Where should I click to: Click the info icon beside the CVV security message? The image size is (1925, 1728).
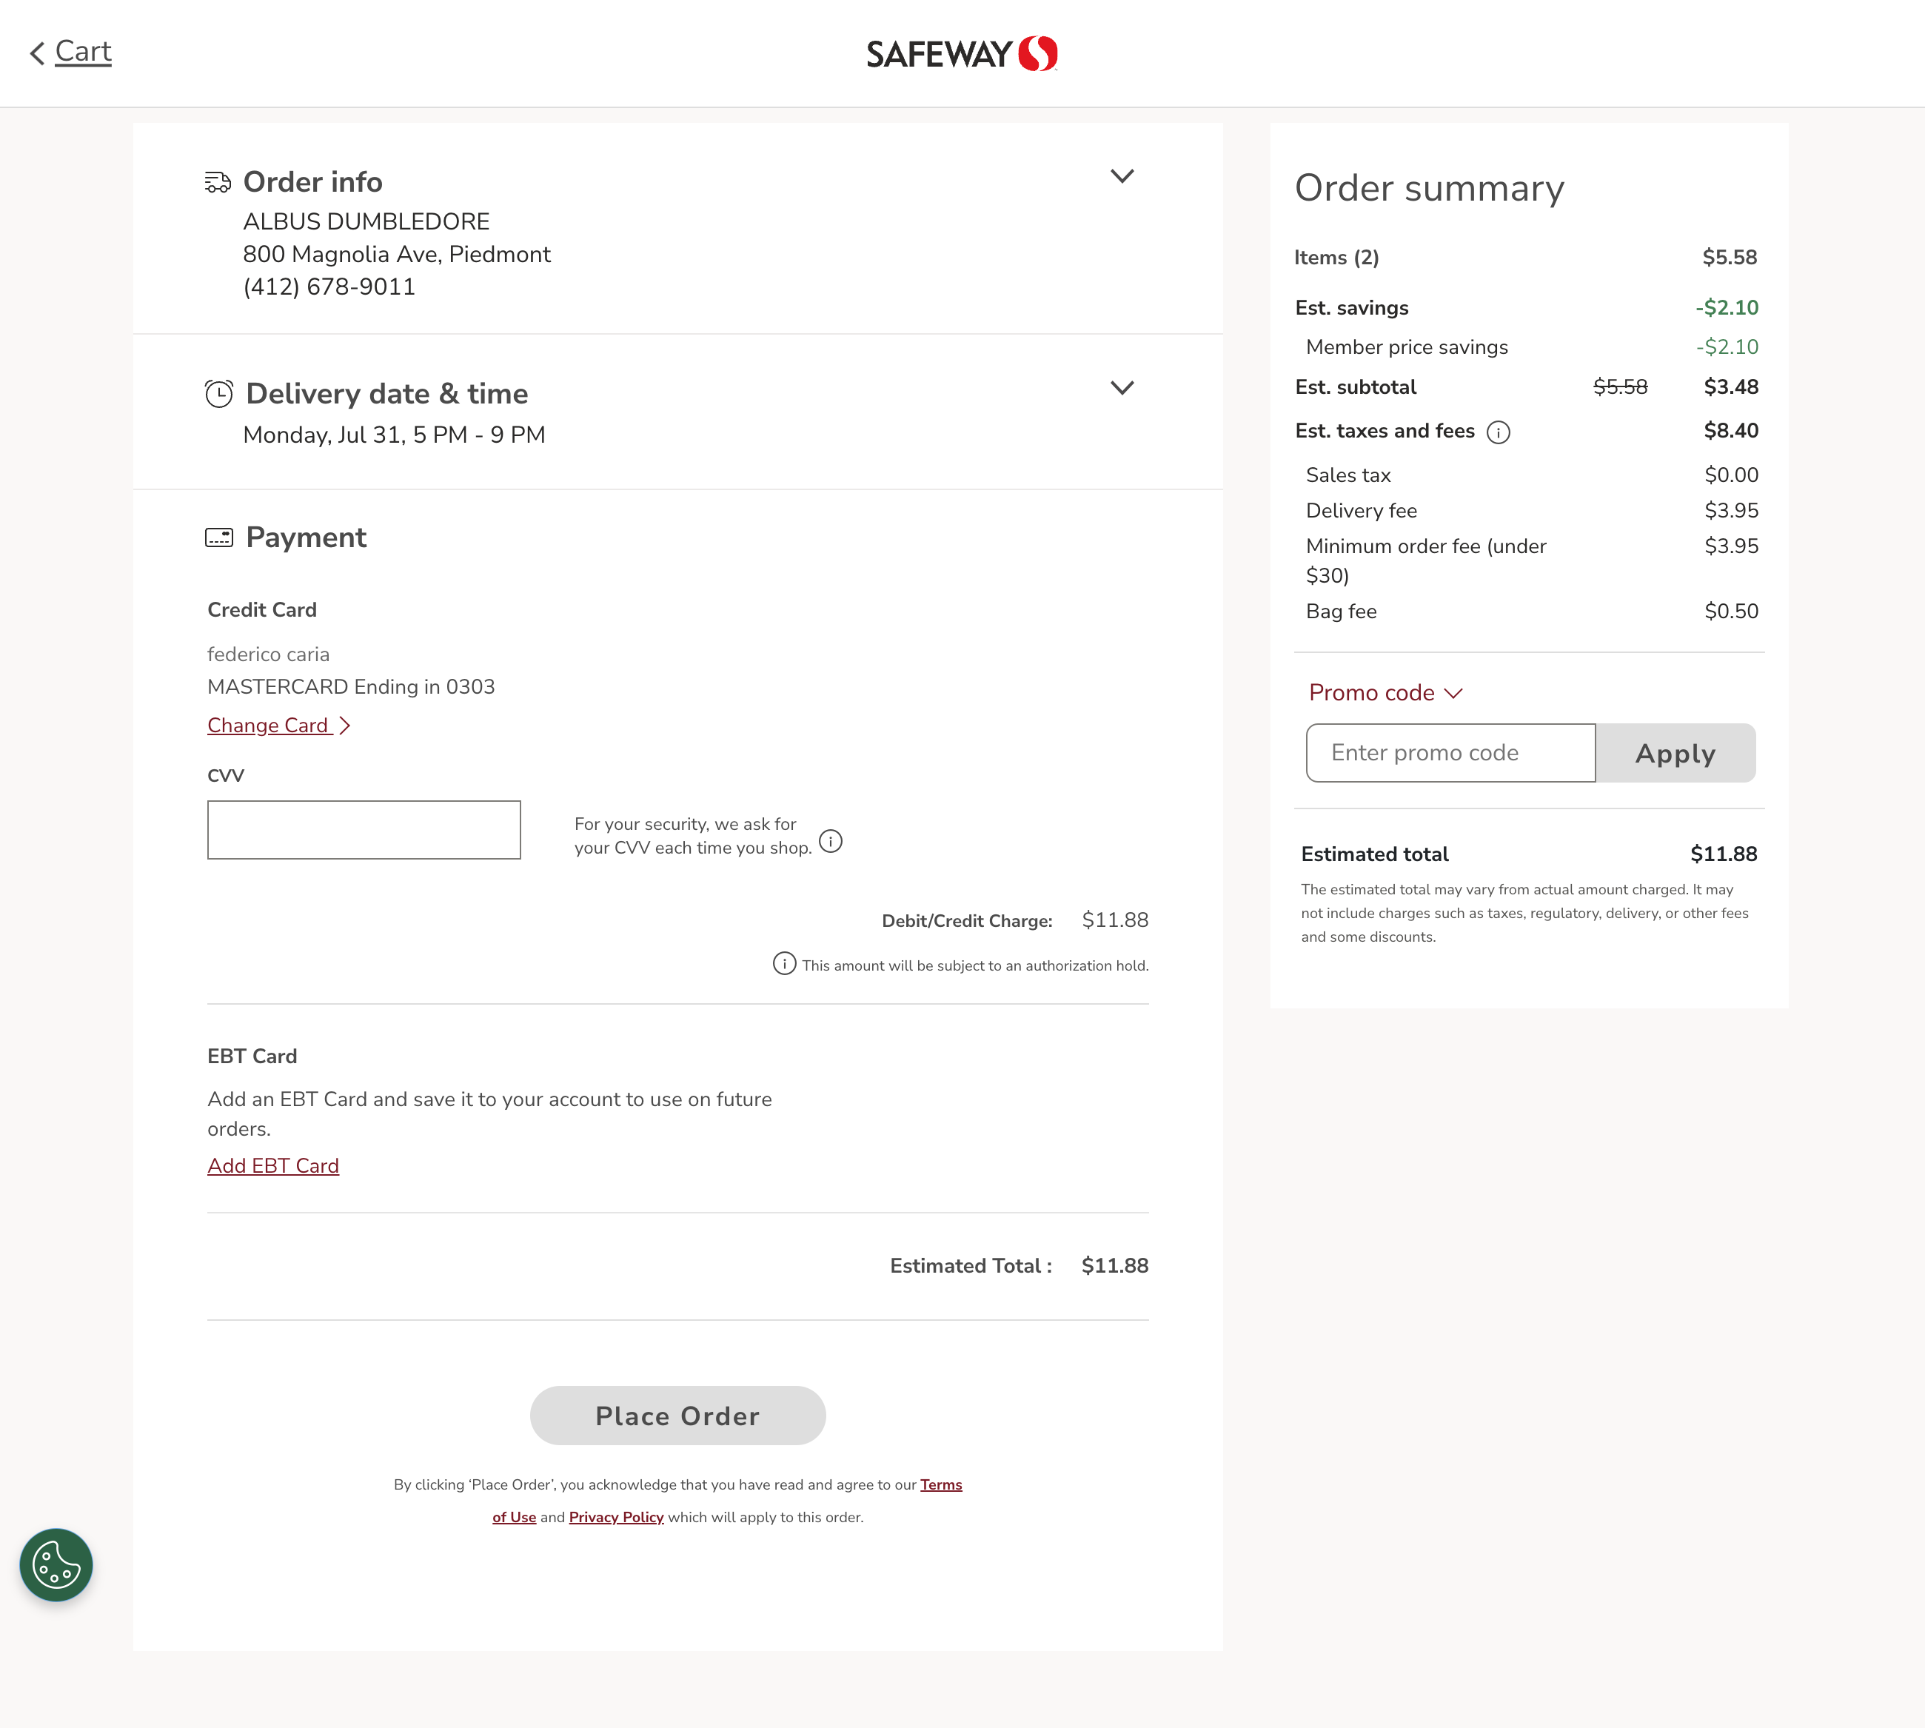pyautogui.click(x=830, y=840)
